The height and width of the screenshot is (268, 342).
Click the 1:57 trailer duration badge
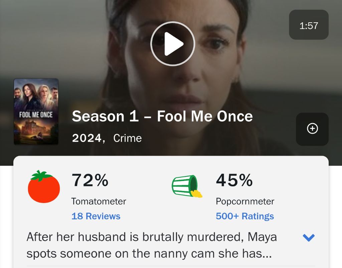point(309,25)
